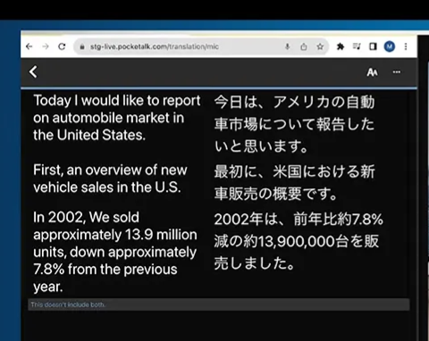Reload the page with refresh icon

pos(62,46)
